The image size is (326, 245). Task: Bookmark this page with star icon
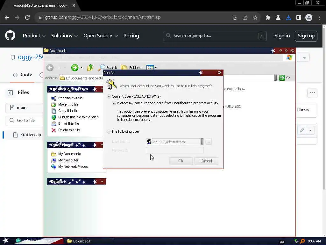point(255,18)
